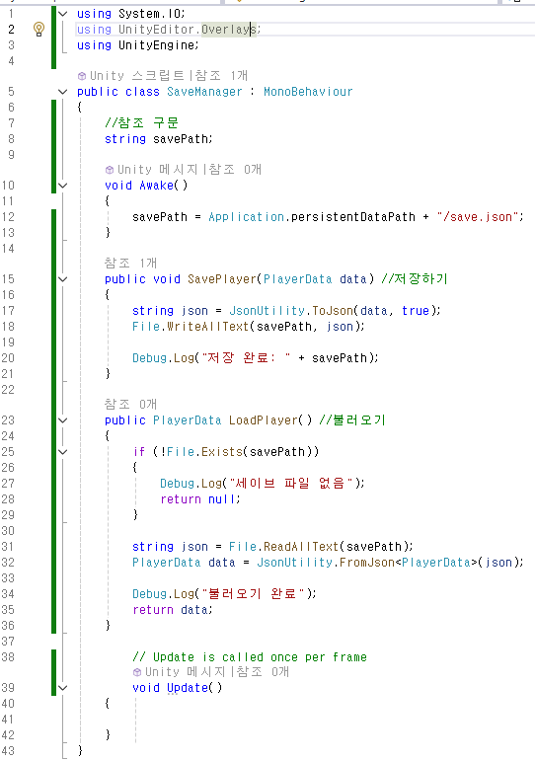Viewport: 535px width, 761px height.
Task: Click the 'Awake' method name
Action: (x=156, y=186)
